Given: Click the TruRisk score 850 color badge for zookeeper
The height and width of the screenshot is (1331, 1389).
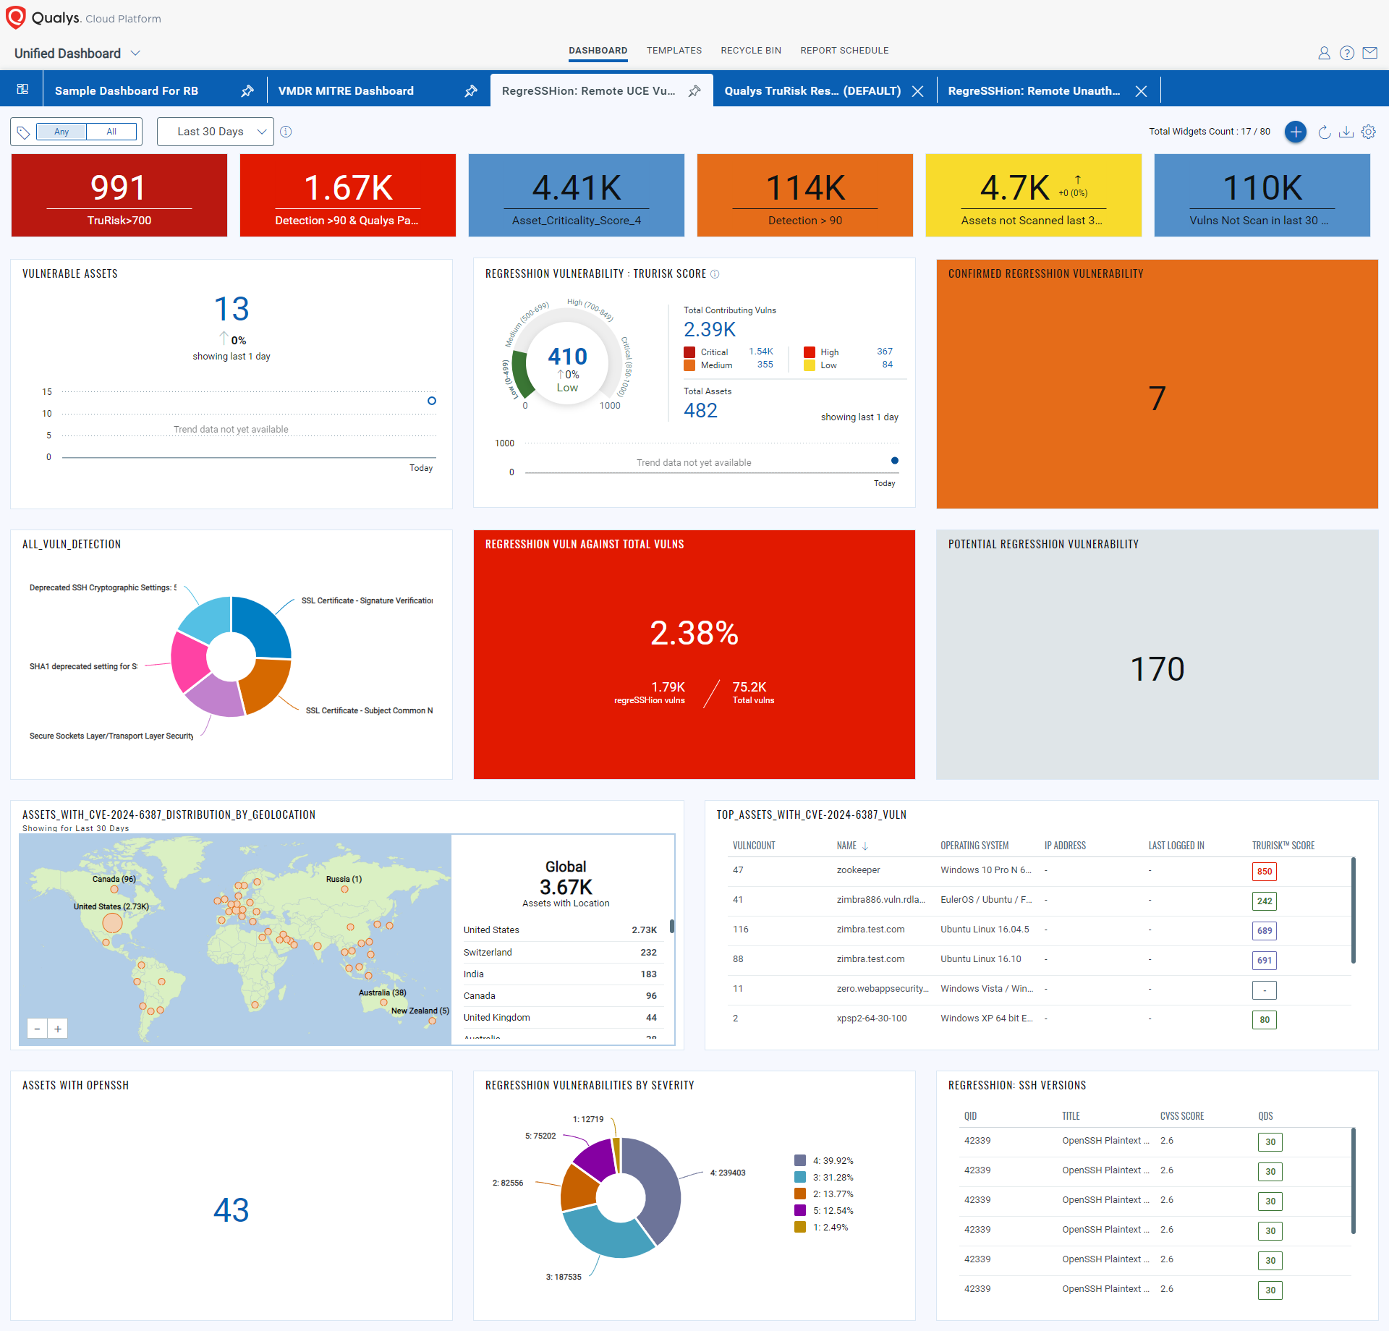Looking at the screenshot, I should pos(1266,871).
